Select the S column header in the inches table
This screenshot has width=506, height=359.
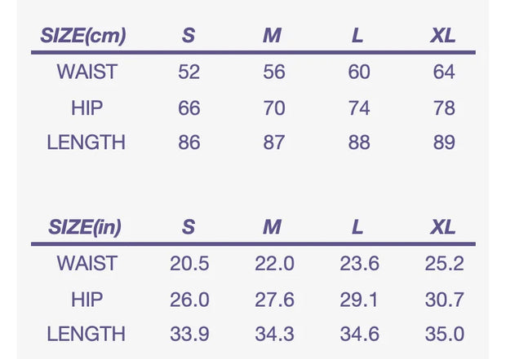coord(189,227)
